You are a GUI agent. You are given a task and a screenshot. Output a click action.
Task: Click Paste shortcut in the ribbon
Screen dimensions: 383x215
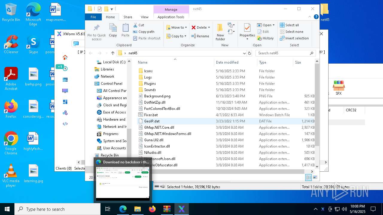coord(147,38)
